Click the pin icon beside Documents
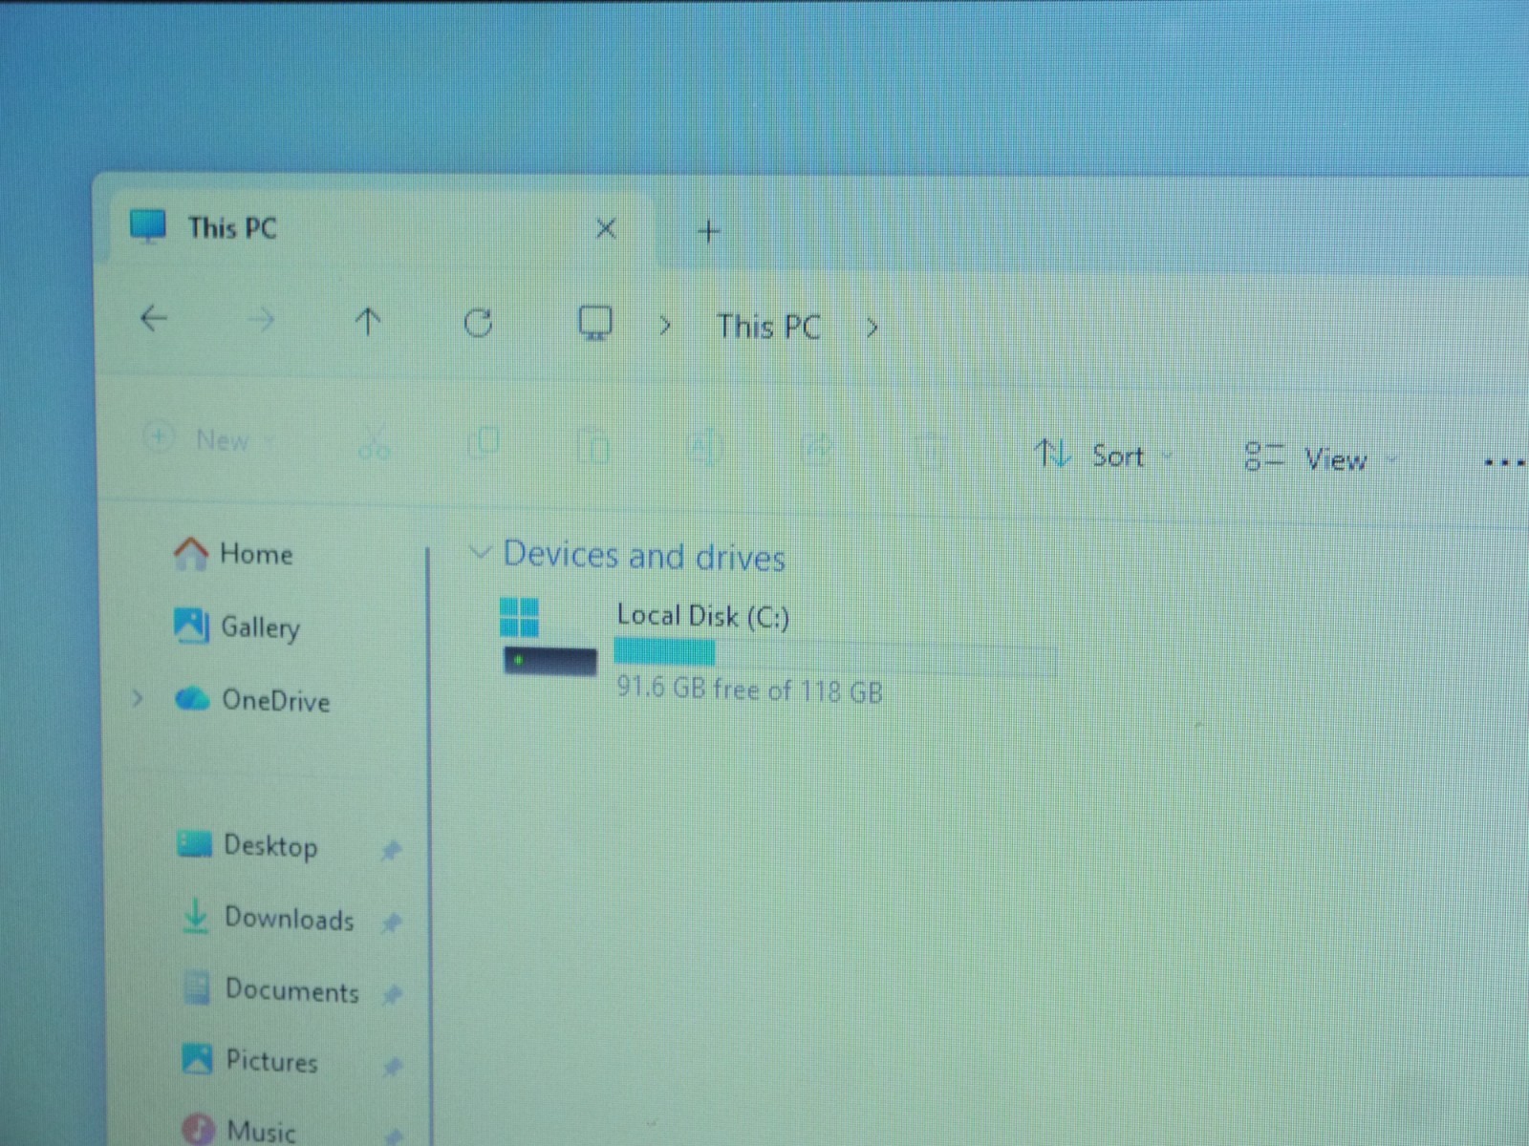The image size is (1529, 1146). pos(391,994)
